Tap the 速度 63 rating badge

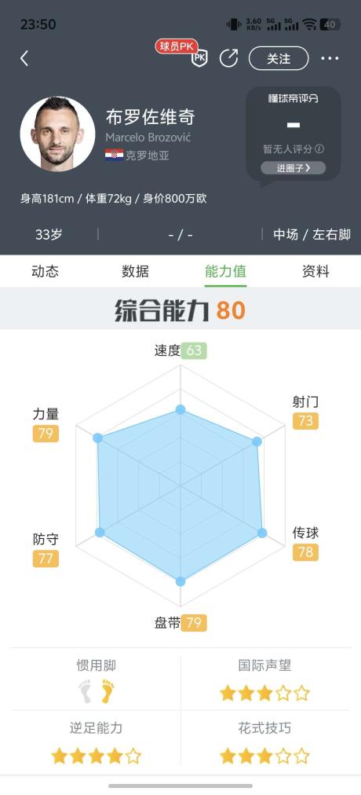pyautogui.click(x=194, y=350)
